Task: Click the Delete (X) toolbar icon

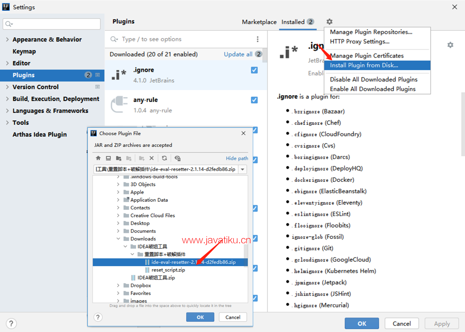Action: pyautogui.click(x=152, y=158)
